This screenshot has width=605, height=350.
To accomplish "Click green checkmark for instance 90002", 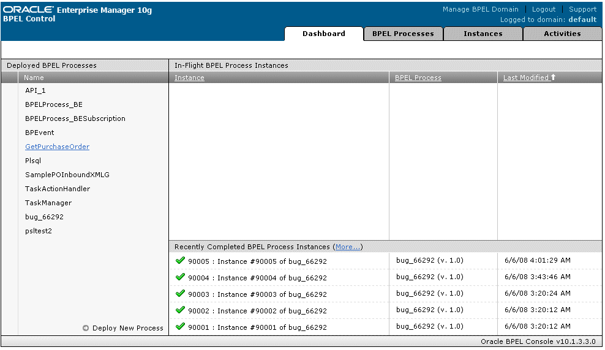I will click(180, 310).
